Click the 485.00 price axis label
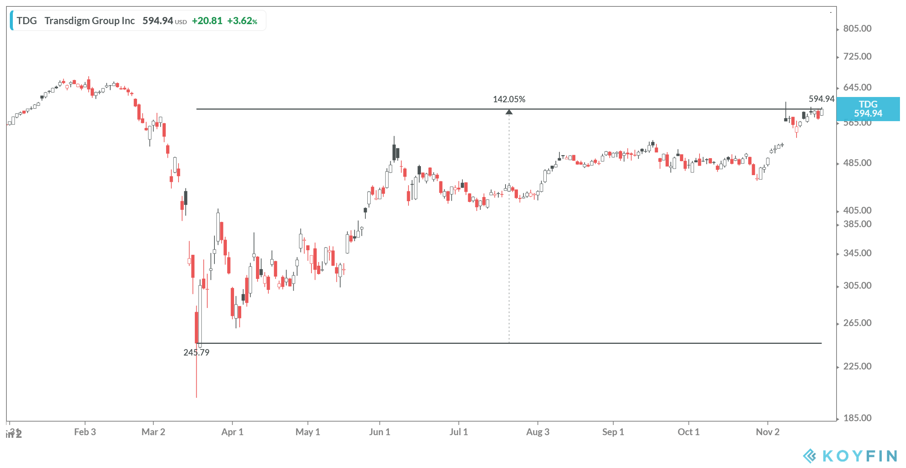 point(857,163)
